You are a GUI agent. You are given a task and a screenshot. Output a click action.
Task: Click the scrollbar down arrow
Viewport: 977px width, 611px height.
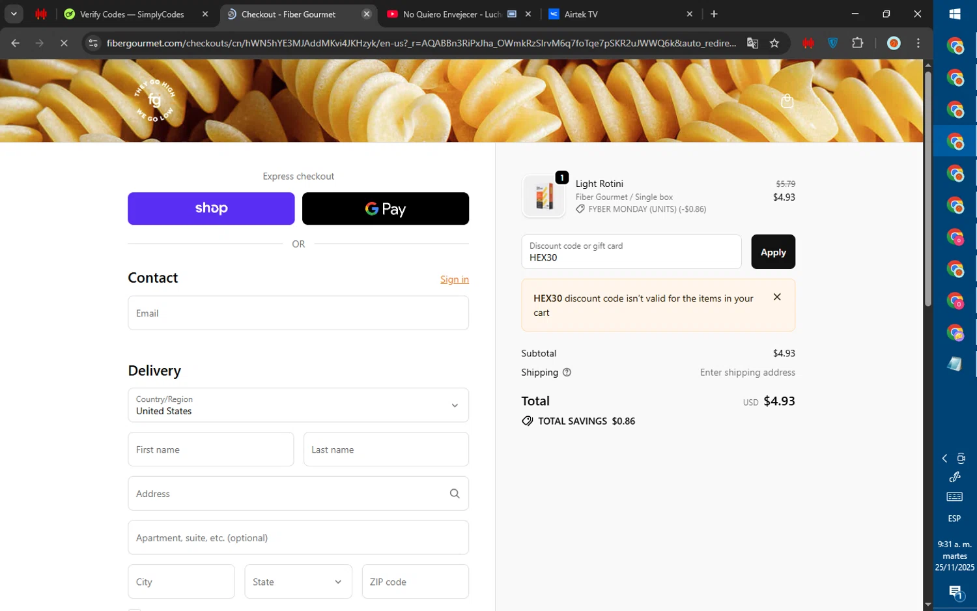point(927,604)
